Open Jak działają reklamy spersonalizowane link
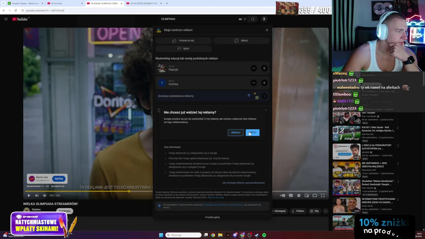Image resolution: width=425 pixels, height=239 pixels. coord(243,183)
